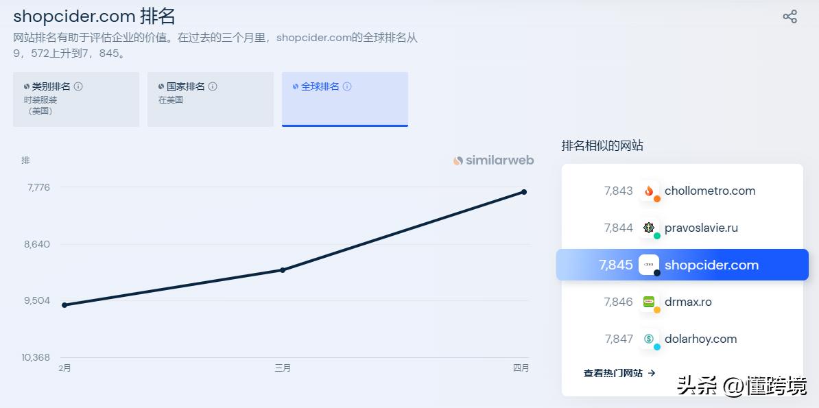Select the highlighted shopcider.com ranking row

pyautogui.click(x=682, y=265)
